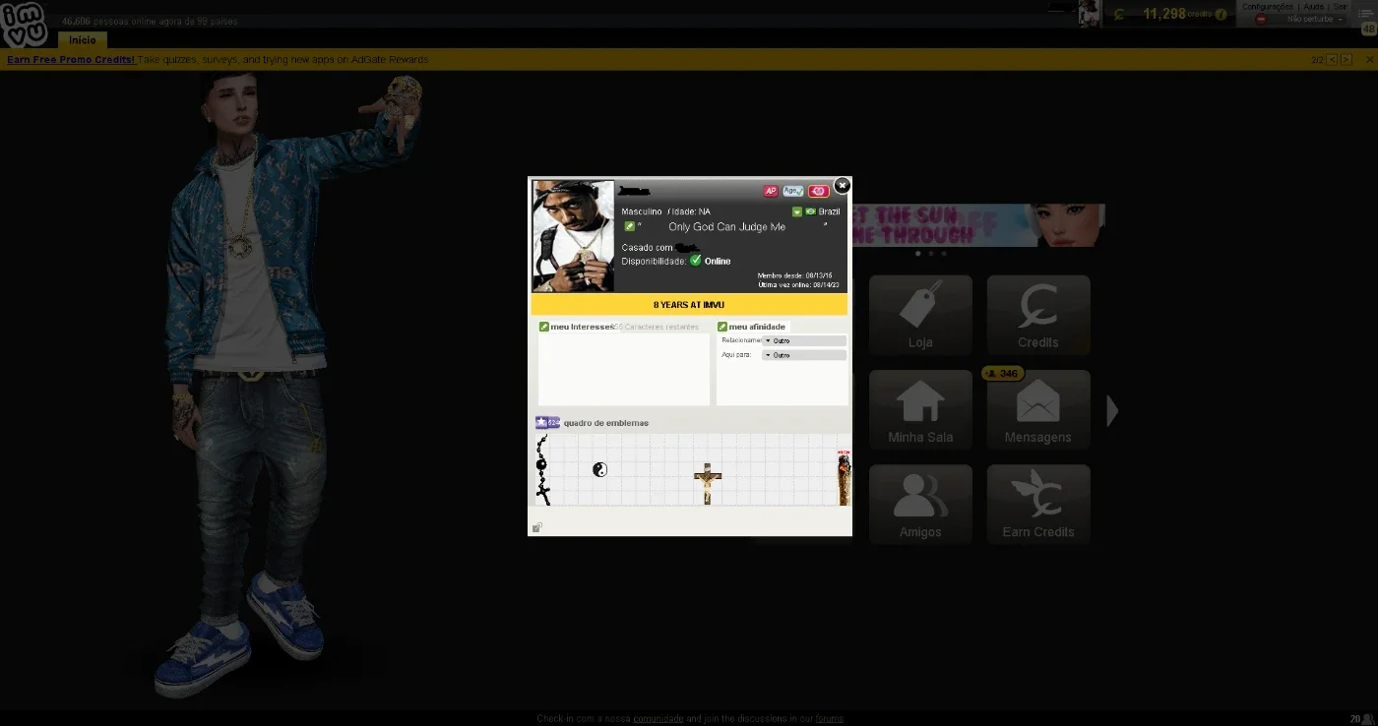Select the second banner carousel dot
The width and height of the screenshot is (1378, 726).
click(931, 253)
